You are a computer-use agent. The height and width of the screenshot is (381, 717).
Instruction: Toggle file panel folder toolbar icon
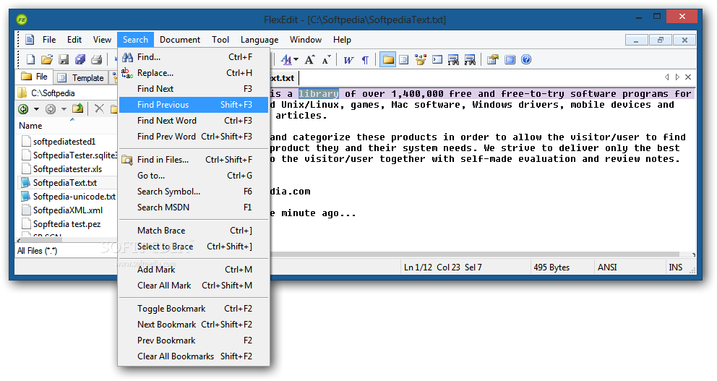pos(387,59)
